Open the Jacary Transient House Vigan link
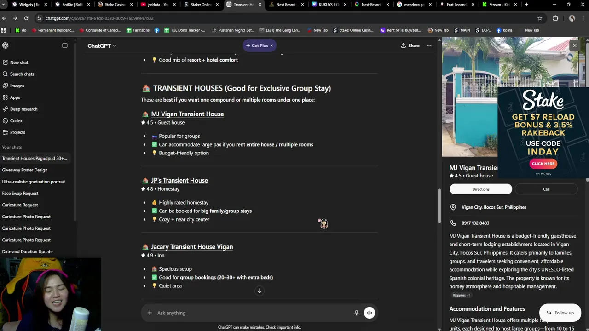 pos(192,247)
